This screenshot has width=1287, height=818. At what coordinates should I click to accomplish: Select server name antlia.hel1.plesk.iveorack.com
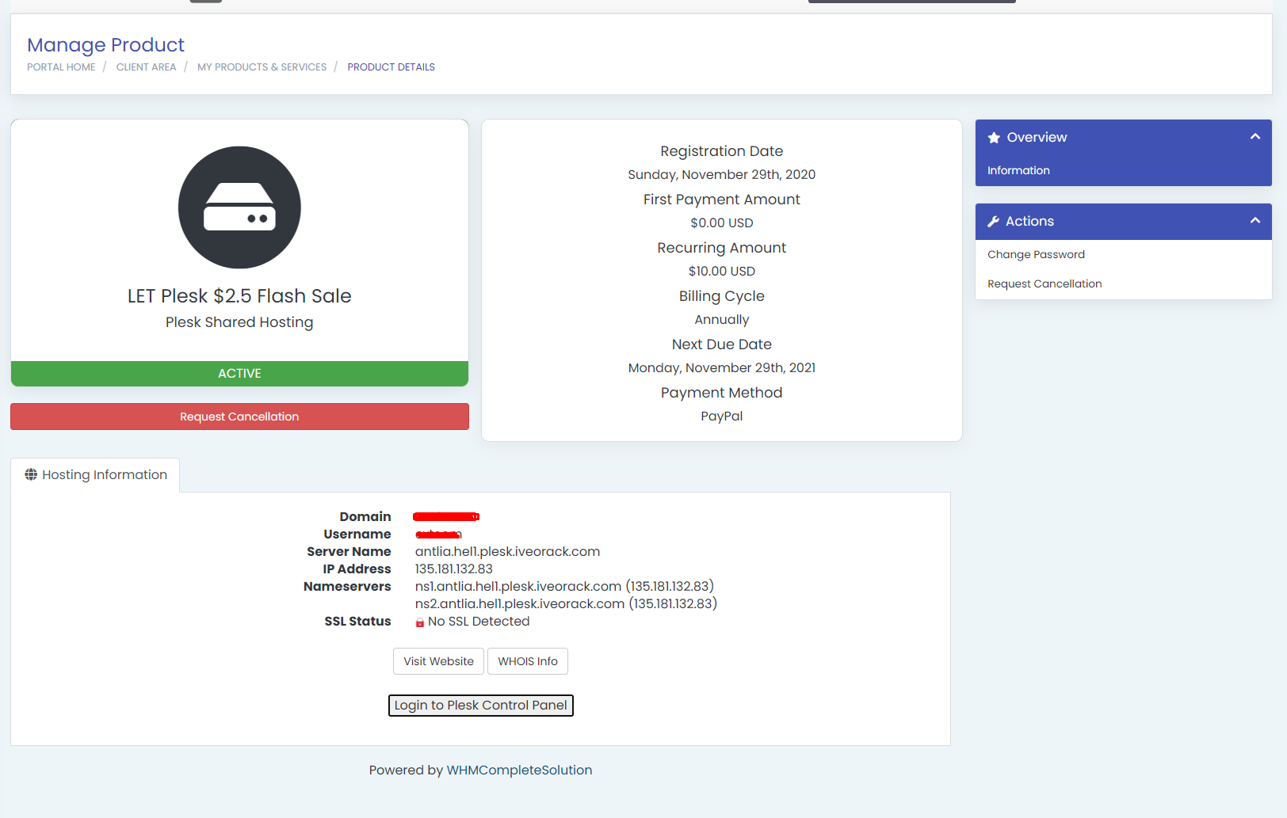point(507,551)
